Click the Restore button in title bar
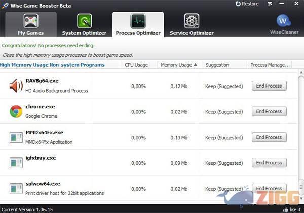Screen dimensions: 304x213 pos(247,4)
